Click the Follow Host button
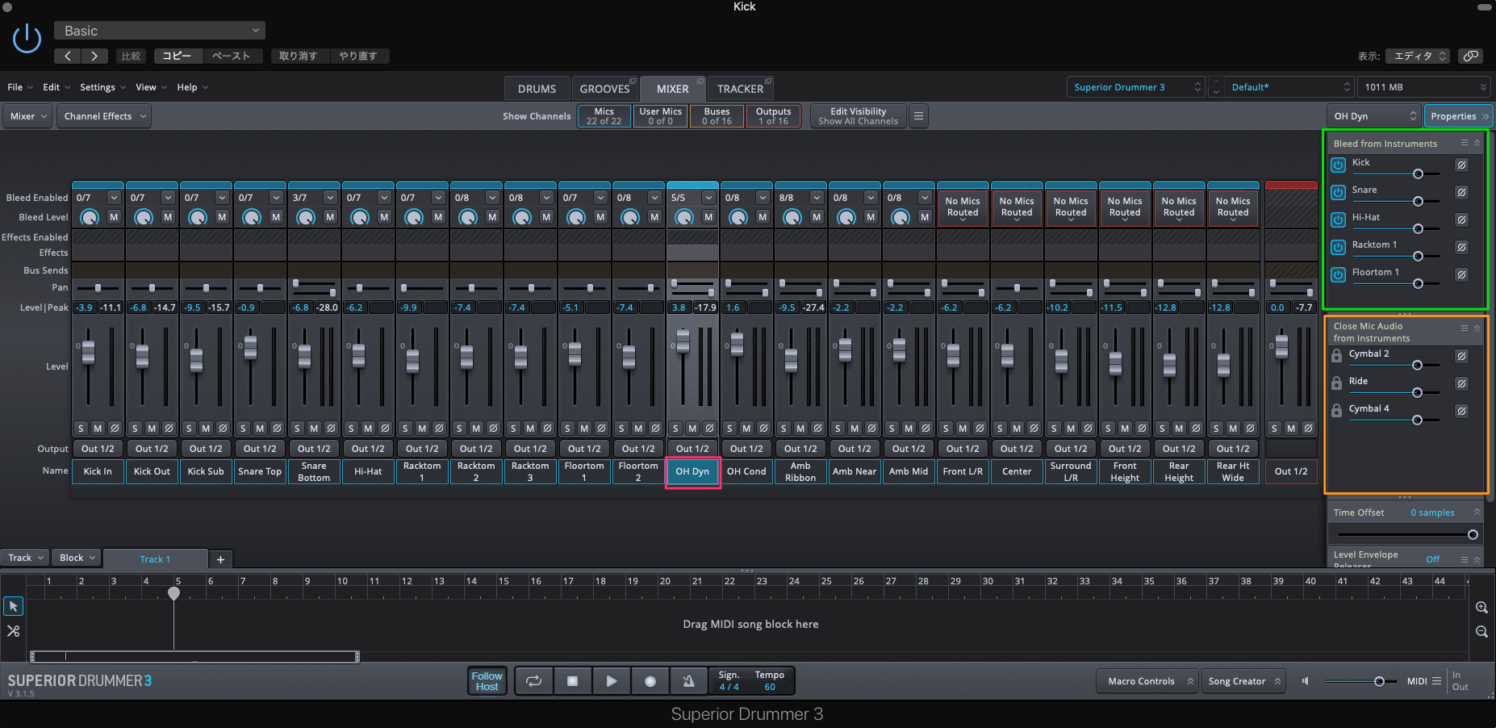 coord(487,681)
